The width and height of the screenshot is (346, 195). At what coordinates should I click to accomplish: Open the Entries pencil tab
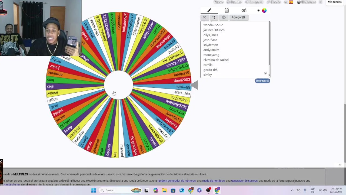point(209,10)
